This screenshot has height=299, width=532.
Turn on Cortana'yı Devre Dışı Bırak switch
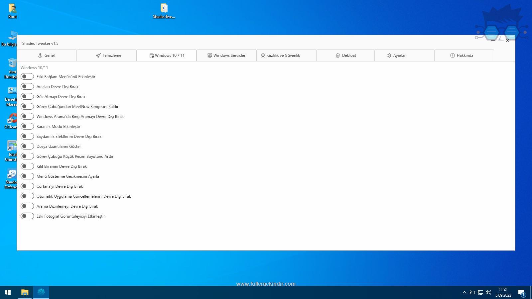(27, 186)
